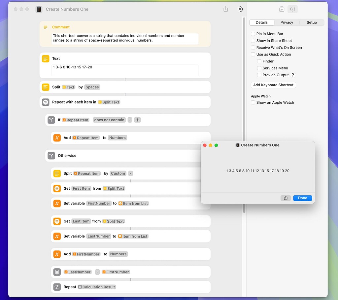Enable Pin in Menu Bar
Image resolution: width=338 pixels, height=300 pixels.
(x=253, y=33)
